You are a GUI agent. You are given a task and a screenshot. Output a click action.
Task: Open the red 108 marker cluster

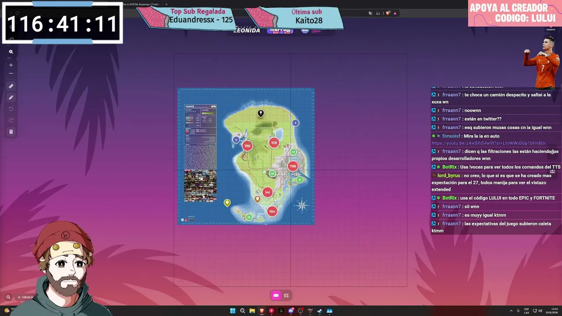click(274, 143)
